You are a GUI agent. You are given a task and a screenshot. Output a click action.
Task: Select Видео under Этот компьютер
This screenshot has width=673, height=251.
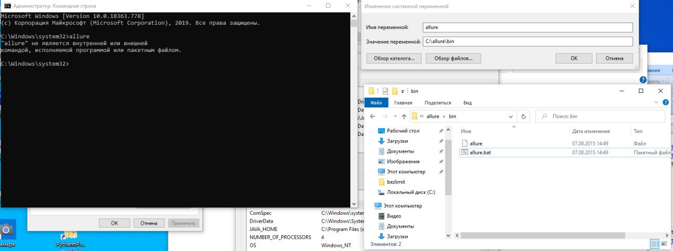pos(394,216)
